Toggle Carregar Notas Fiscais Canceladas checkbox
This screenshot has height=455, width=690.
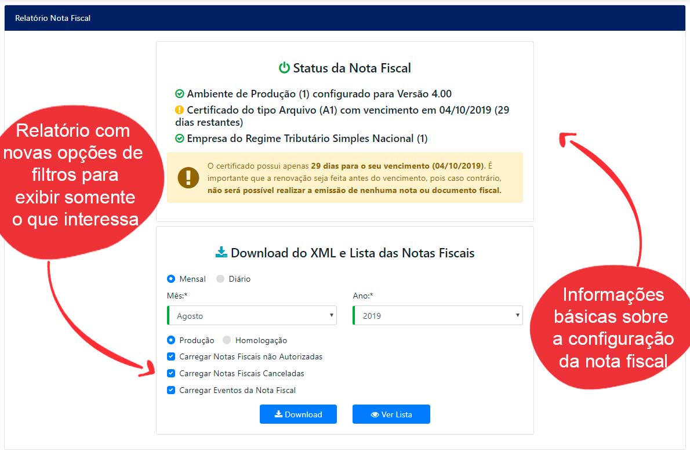point(171,373)
